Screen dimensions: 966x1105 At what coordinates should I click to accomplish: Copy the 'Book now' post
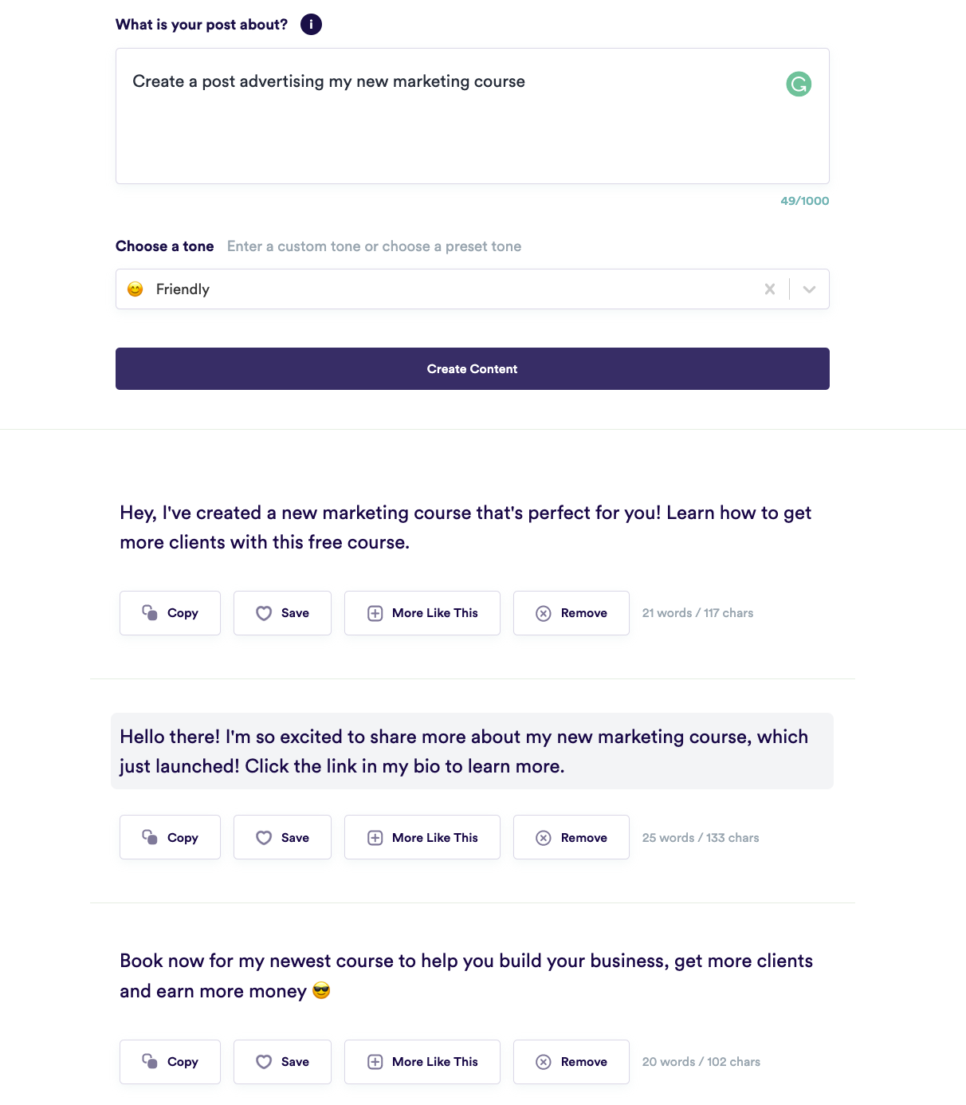170,1062
